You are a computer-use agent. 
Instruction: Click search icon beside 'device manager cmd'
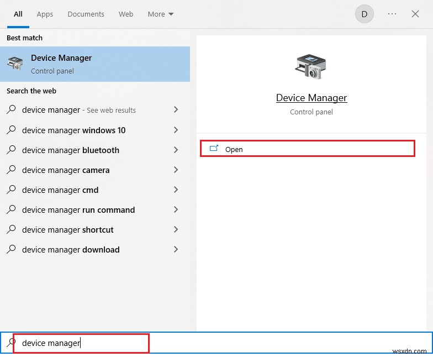pyautogui.click(x=11, y=189)
